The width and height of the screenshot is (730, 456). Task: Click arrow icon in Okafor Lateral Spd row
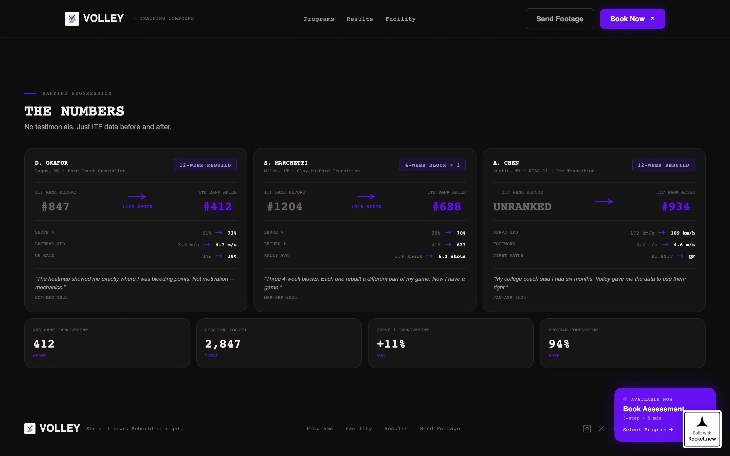(207, 244)
